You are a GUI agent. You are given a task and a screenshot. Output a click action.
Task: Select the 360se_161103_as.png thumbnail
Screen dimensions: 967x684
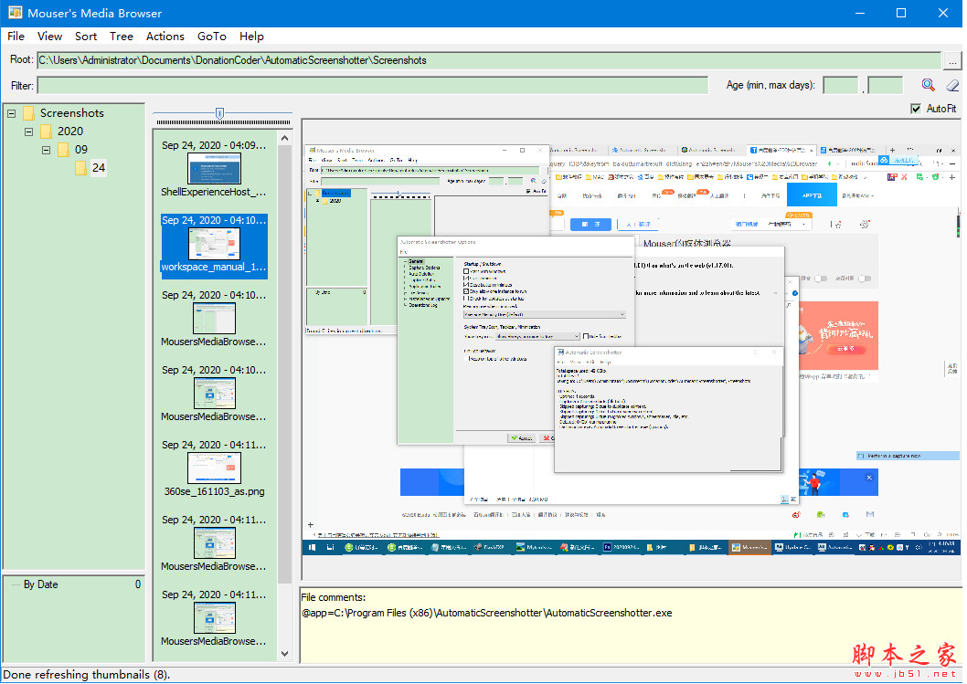[214, 468]
